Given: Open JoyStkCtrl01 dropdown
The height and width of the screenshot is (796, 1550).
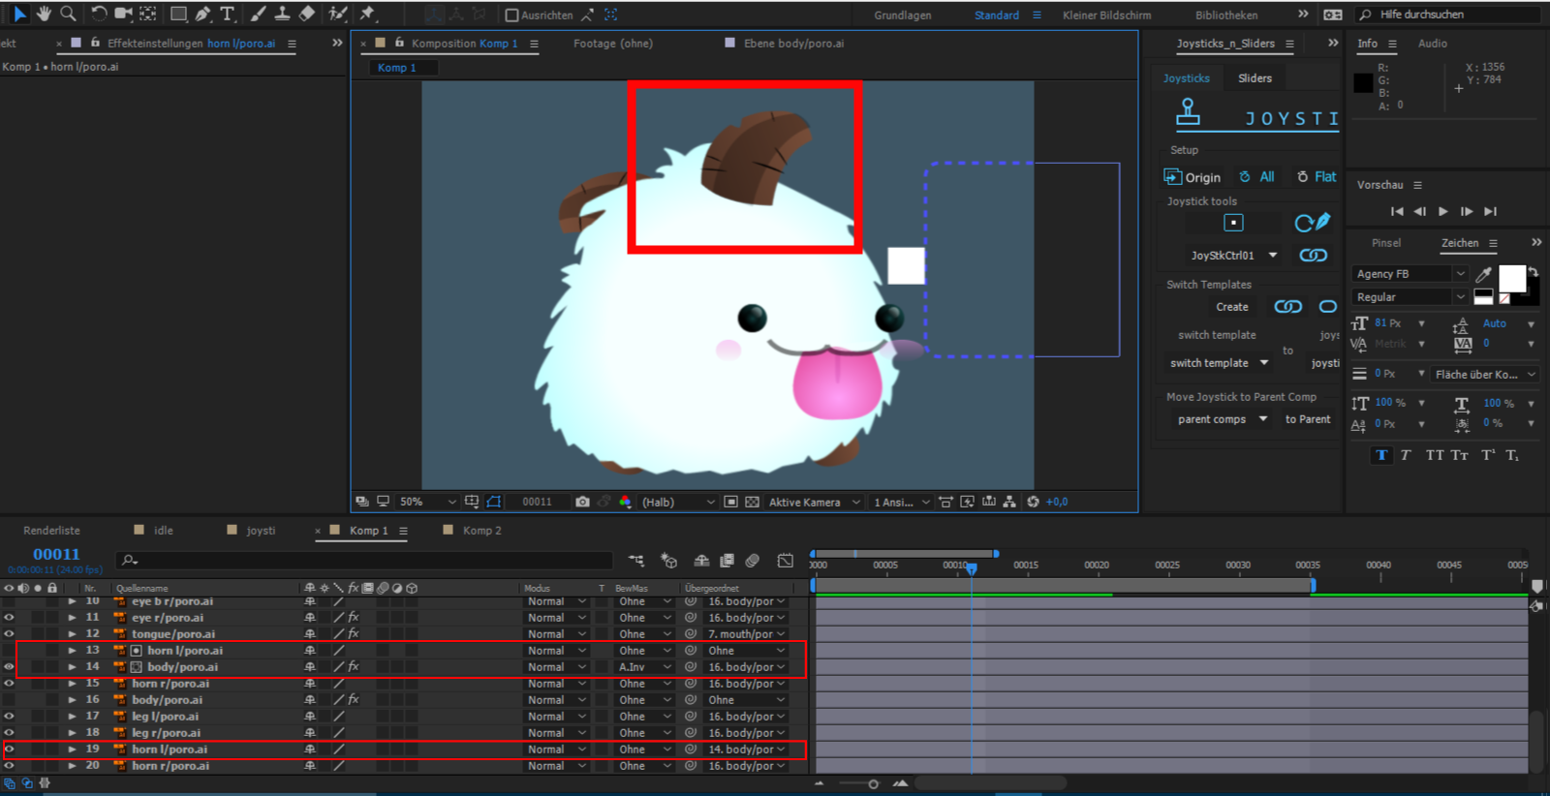Looking at the screenshot, I should tap(1233, 256).
